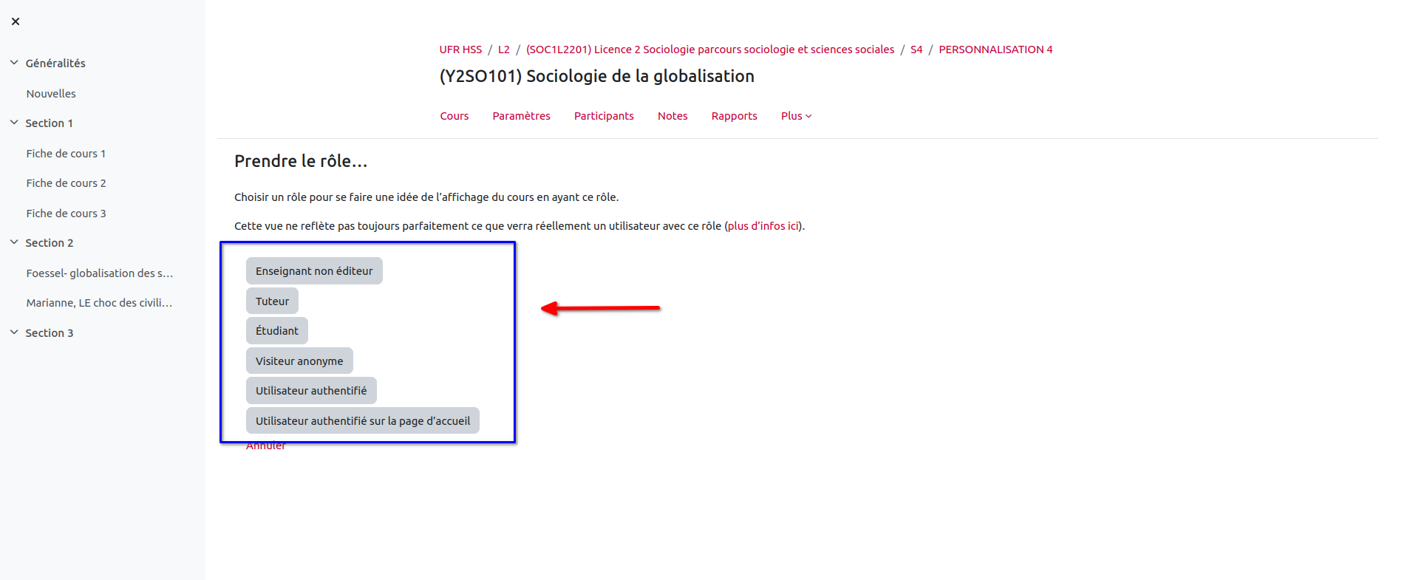Go to the Notes tab

(x=672, y=116)
